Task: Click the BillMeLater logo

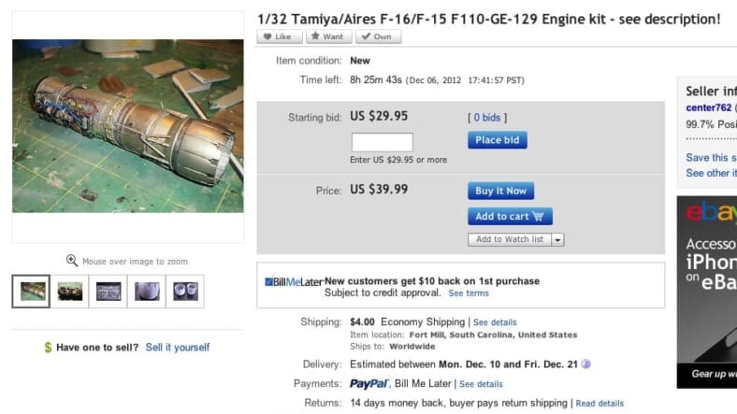Action: (292, 281)
